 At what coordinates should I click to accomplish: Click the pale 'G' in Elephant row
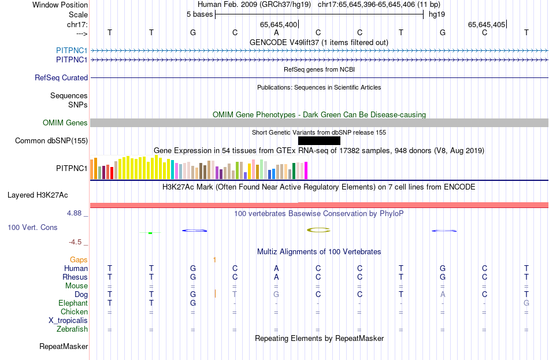point(526,303)
